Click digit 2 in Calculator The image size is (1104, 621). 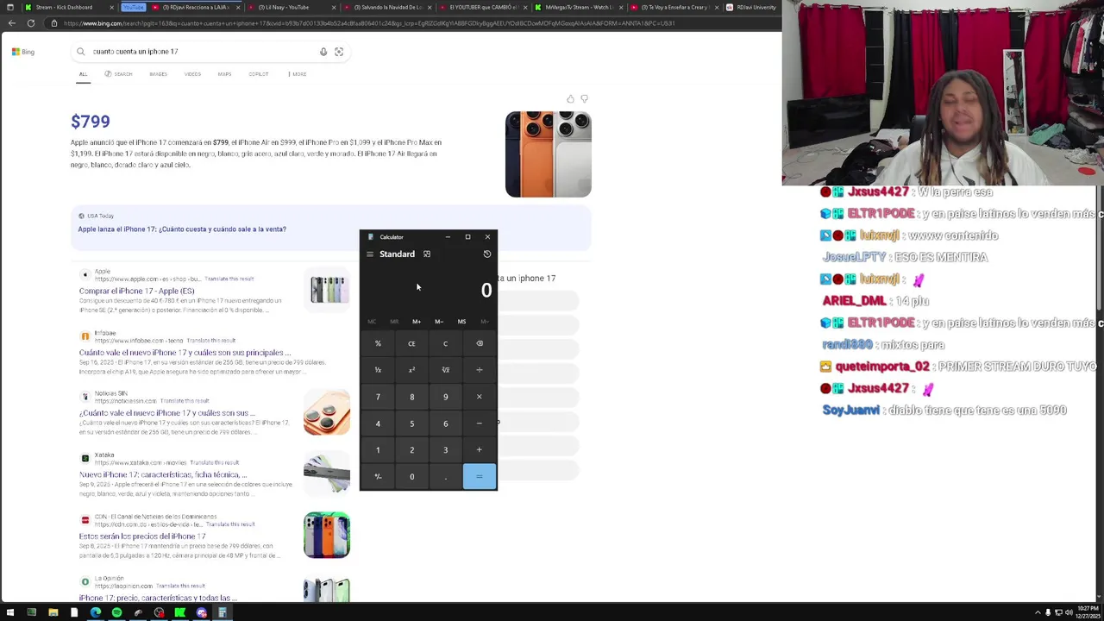(411, 450)
